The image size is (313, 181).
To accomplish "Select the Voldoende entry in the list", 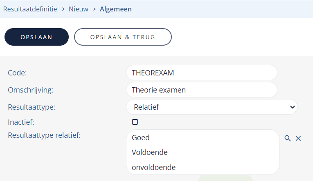I will tap(150, 152).
